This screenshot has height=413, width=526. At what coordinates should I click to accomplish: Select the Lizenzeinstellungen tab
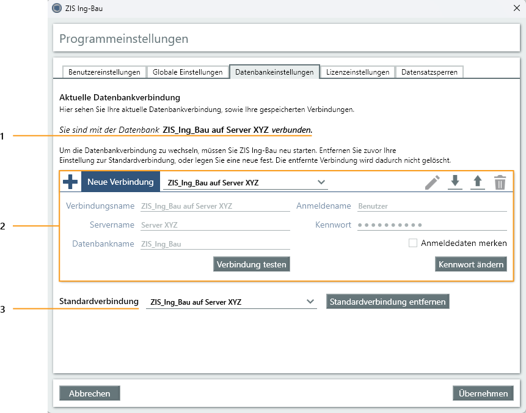pyautogui.click(x=357, y=72)
